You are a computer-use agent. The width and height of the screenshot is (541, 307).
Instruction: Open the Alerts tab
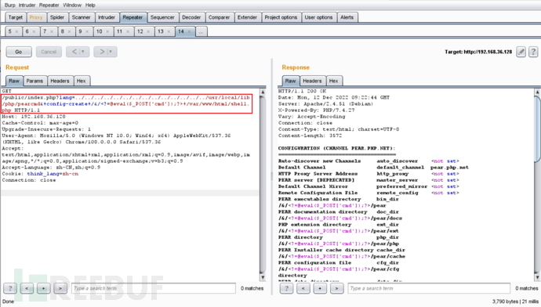click(x=347, y=17)
